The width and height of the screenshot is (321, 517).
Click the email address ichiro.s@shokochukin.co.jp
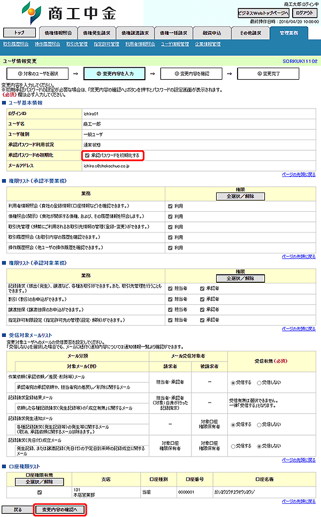[106, 166]
